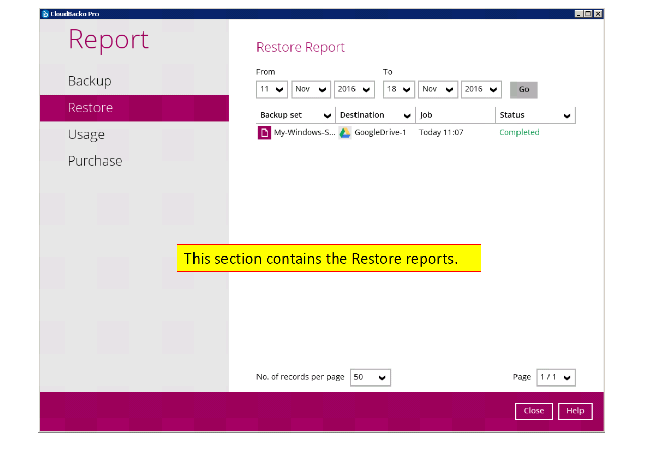Click the Help button
This screenshot has height=450, width=646.
(575, 411)
